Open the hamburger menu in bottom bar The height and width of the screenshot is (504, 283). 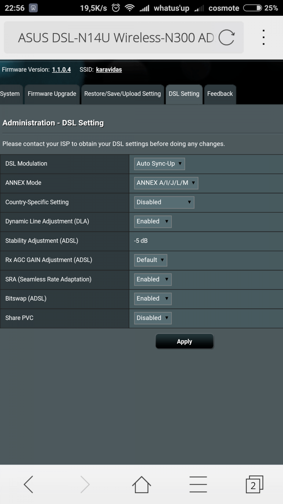198,484
